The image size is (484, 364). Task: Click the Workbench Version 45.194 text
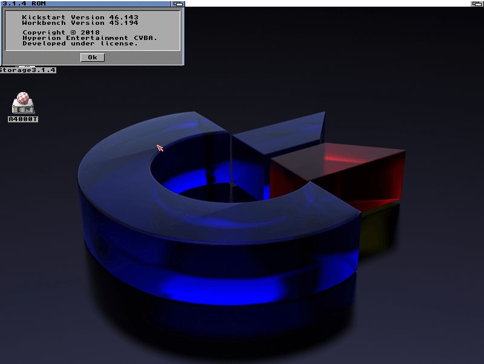pos(80,23)
